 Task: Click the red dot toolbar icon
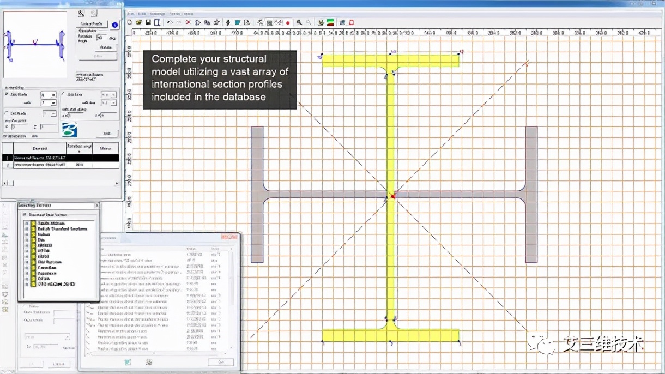[288, 22]
